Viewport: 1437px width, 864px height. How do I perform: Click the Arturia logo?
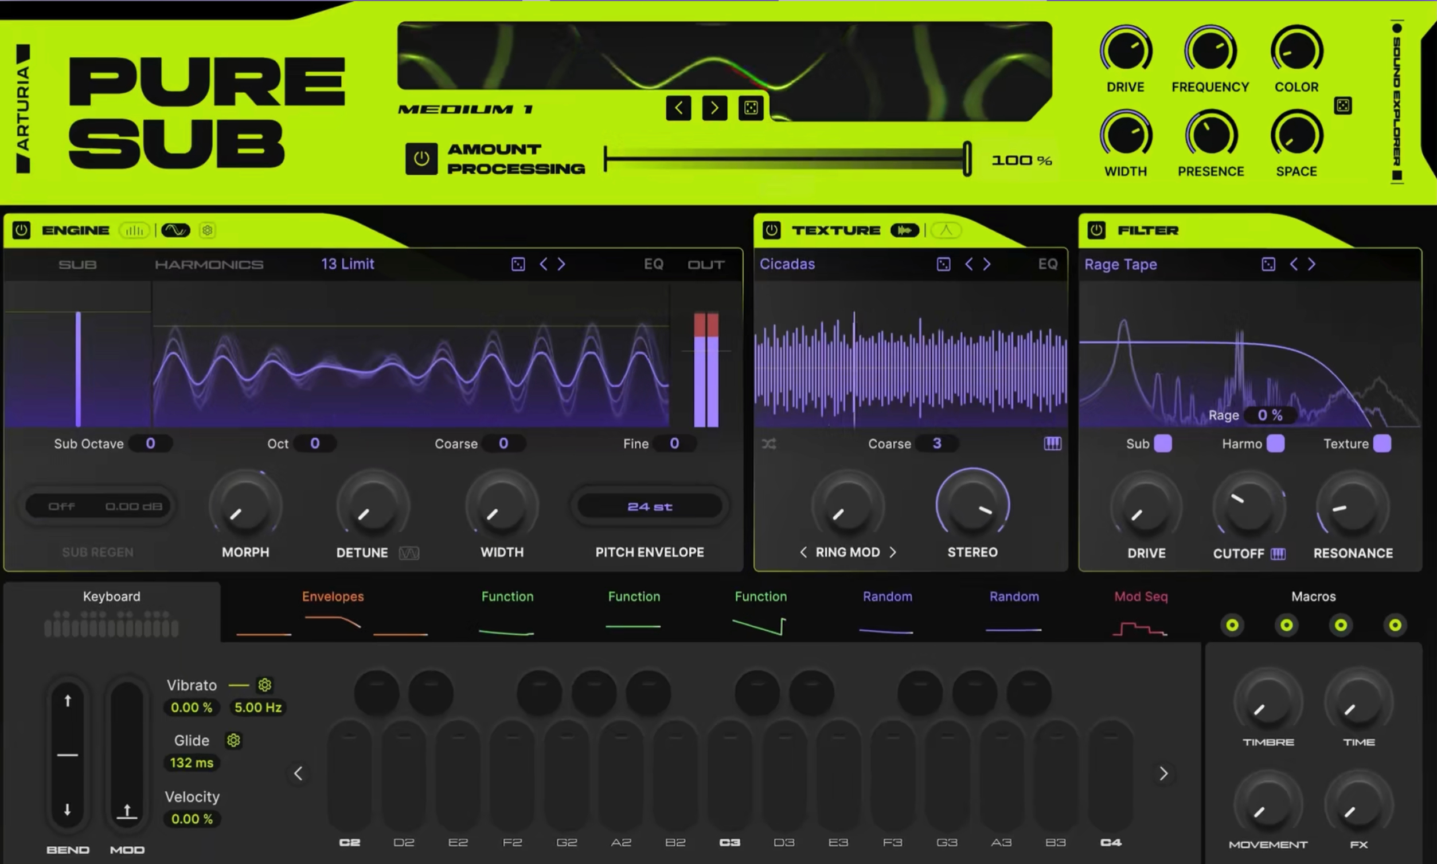24,108
